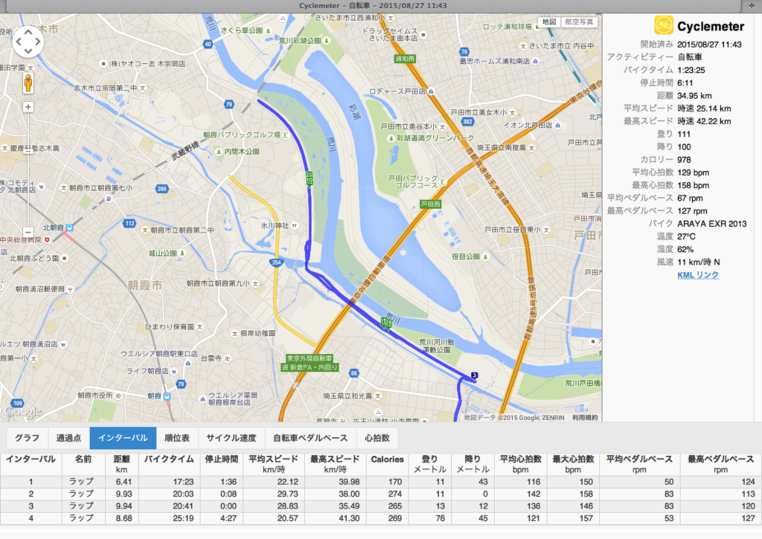This screenshot has width=762, height=539.
Task: Open the 順位表 tab
Action: point(177,438)
